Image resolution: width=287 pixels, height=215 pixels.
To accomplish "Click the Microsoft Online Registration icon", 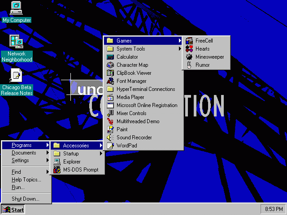I will point(110,105).
